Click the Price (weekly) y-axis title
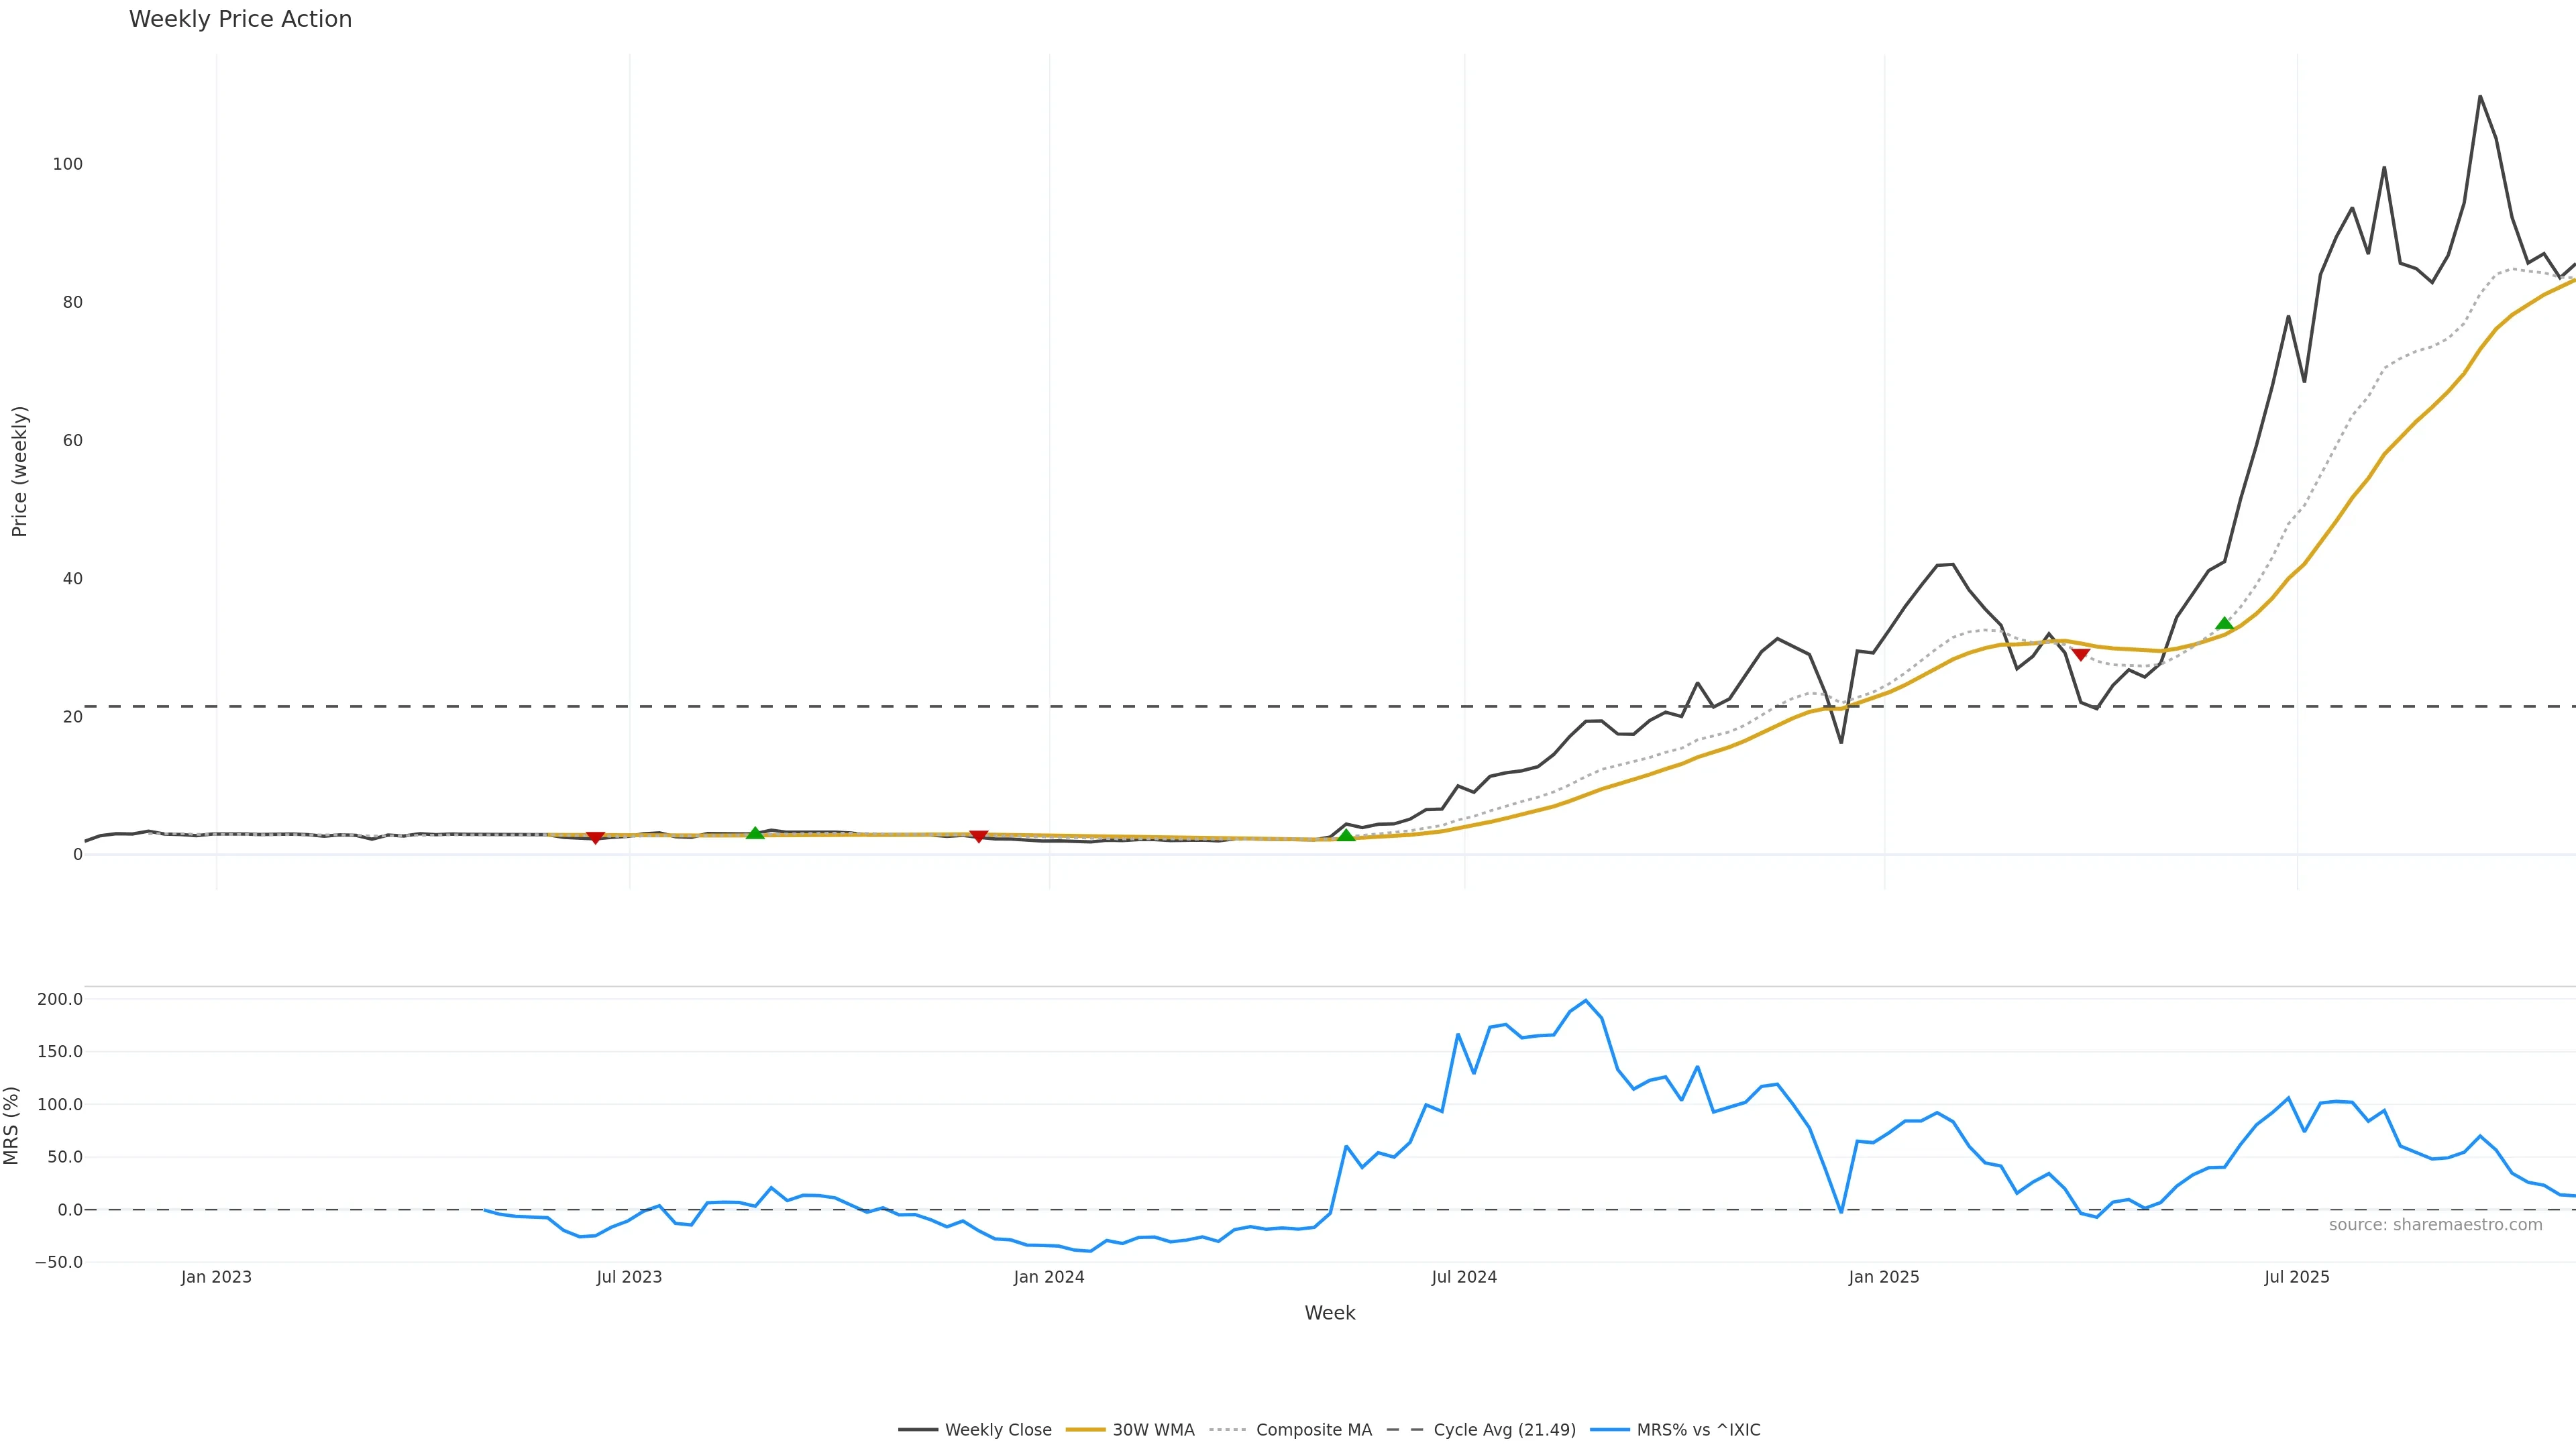Viewport: 2576px width, 1449px height. [x=20, y=471]
